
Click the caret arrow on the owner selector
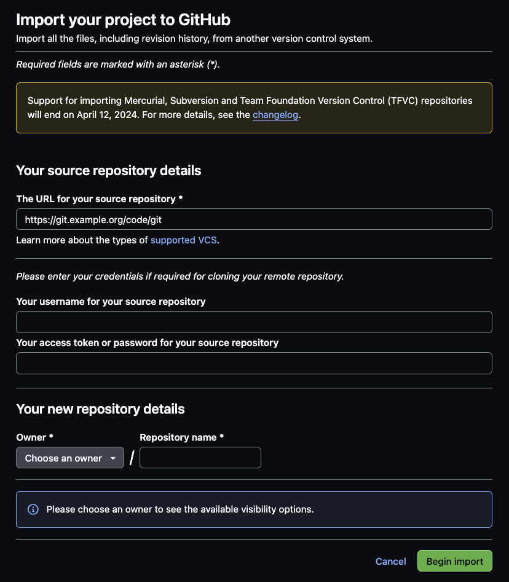pos(112,458)
